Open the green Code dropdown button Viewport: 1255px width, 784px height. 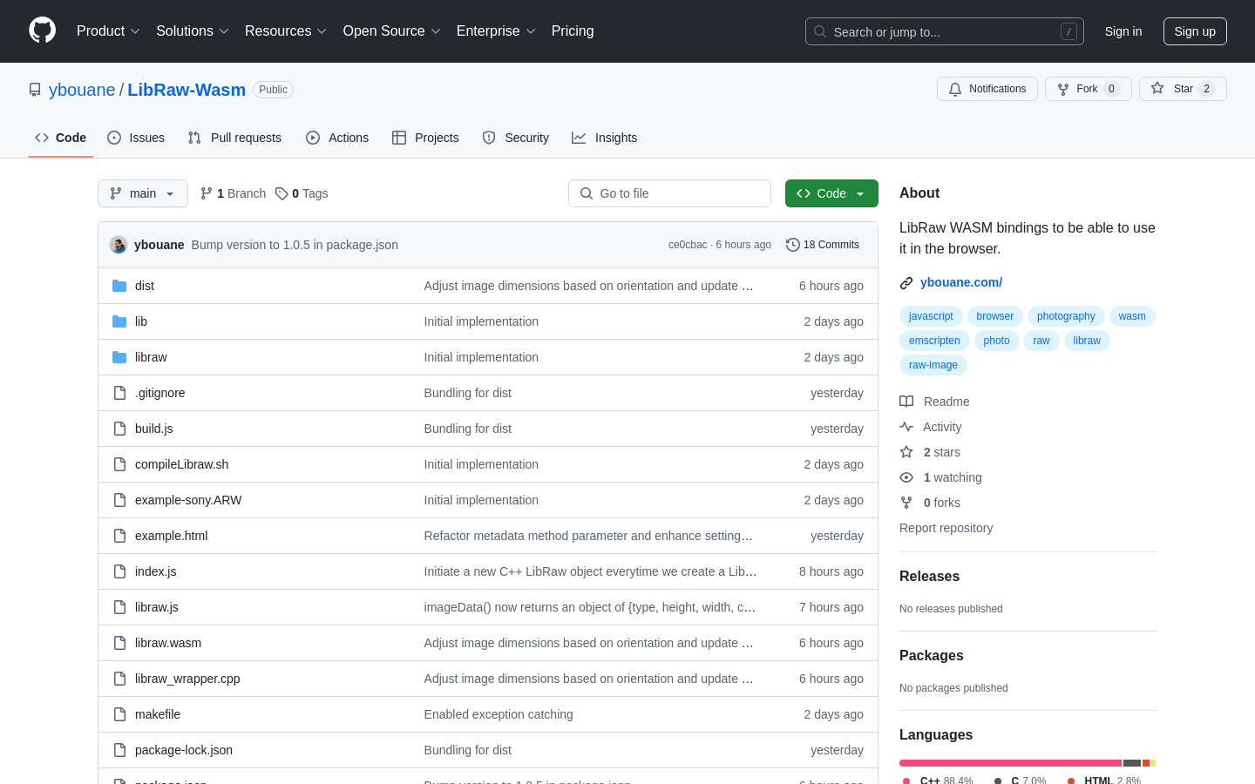(831, 193)
